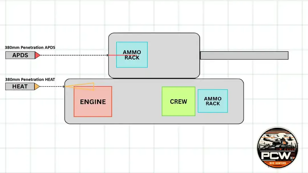
Task: Select the hull AMMO RACK box
Action: (x=213, y=101)
